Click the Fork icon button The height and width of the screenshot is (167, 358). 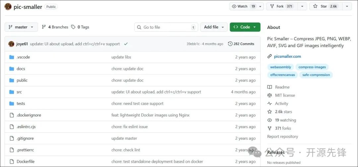point(272,6)
